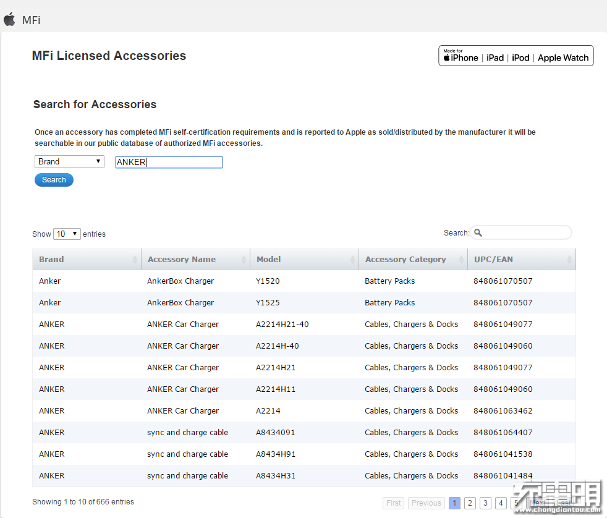
Task: Click the Search for Accessories heading
Action: [x=95, y=104]
